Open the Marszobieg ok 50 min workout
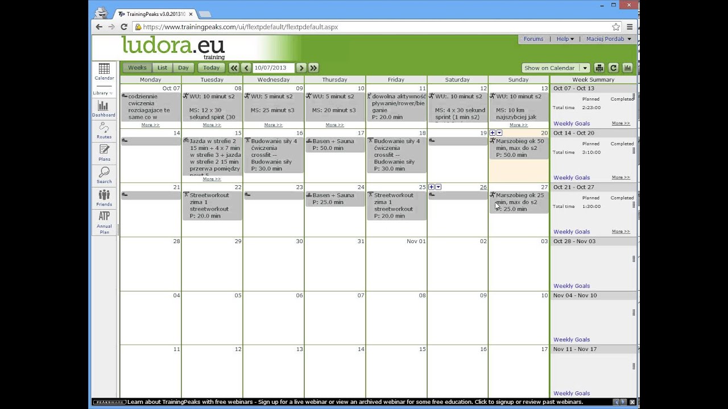 pos(519,148)
